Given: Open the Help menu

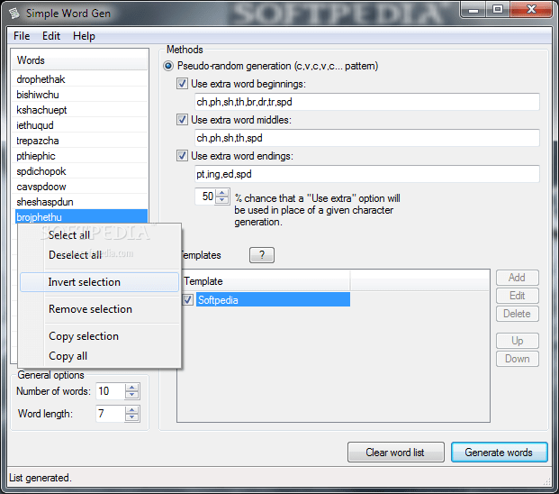Looking at the screenshot, I should (x=84, y=36).
